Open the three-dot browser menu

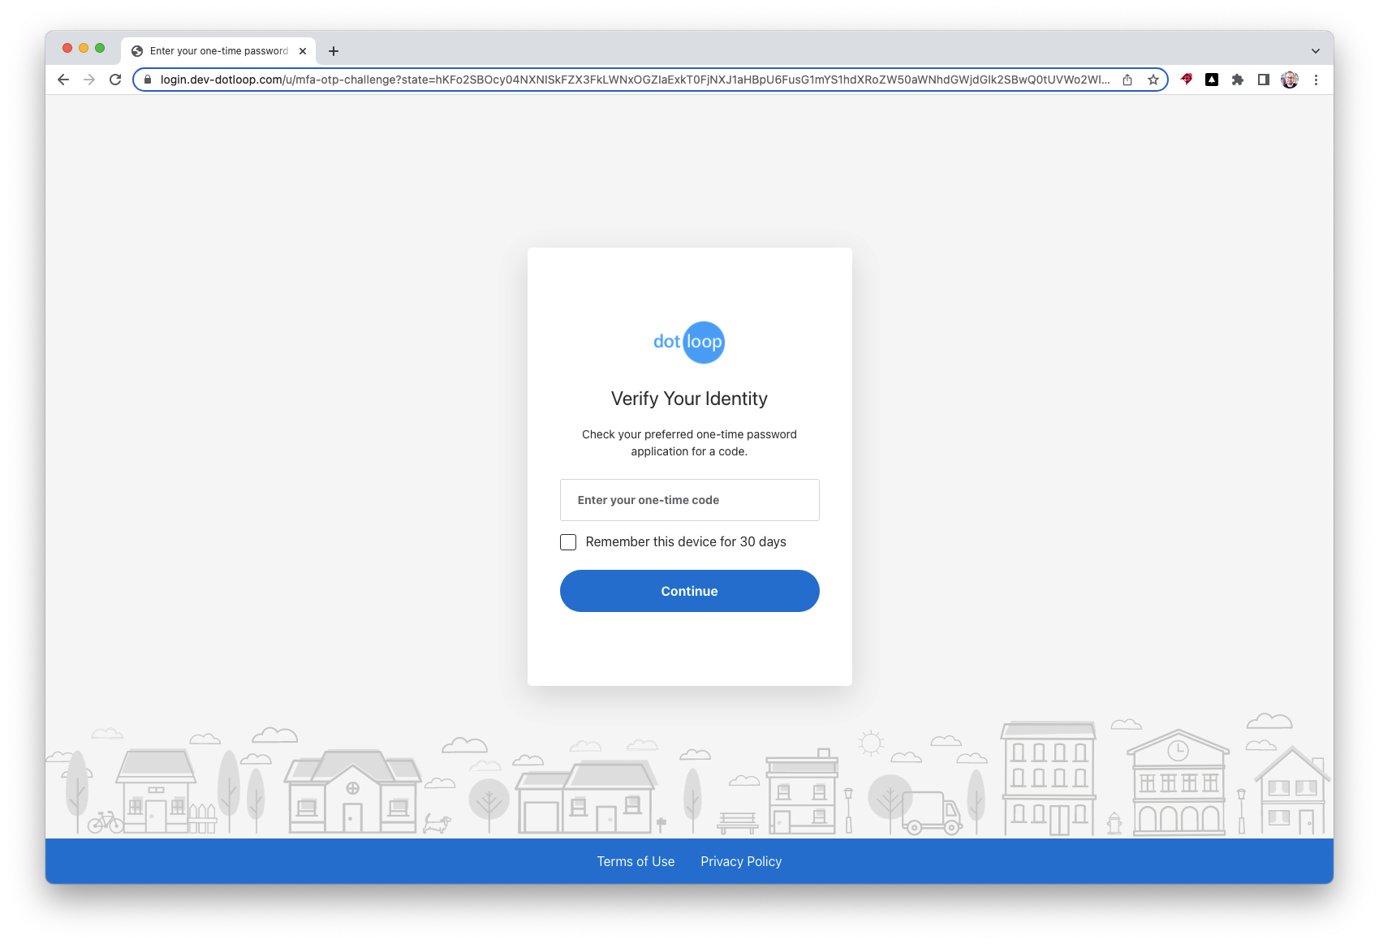(x=1317, y=80)
